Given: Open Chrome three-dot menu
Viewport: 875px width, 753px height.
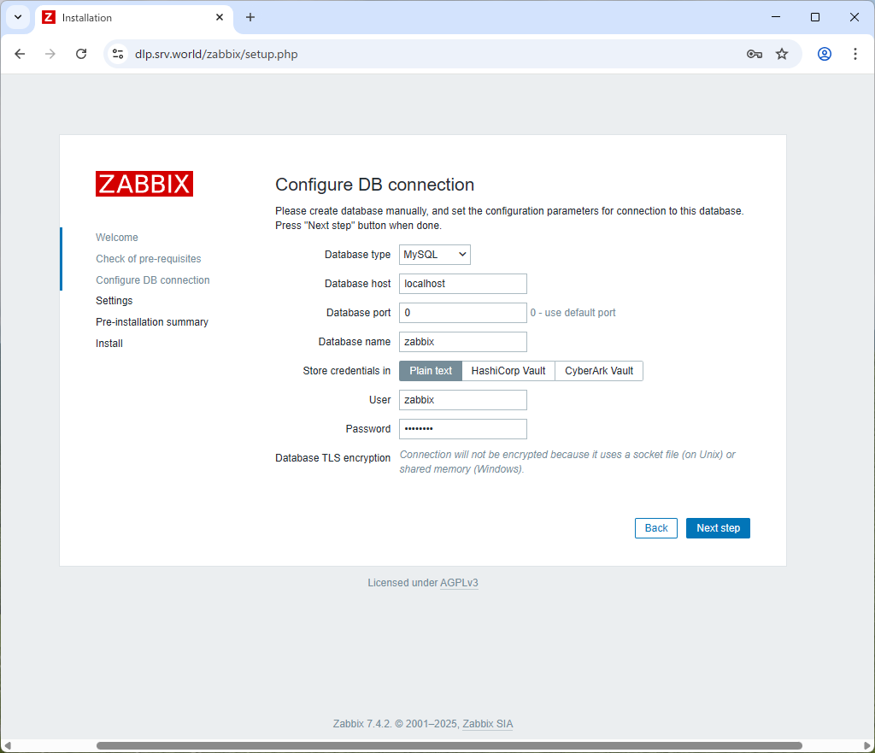Looking at the screenshot, I should (855, 54).
